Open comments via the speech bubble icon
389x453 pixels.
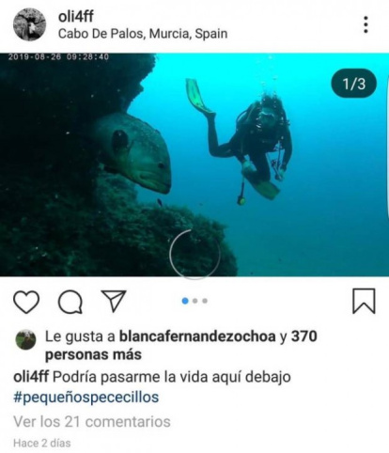click(x=70, y=302)
